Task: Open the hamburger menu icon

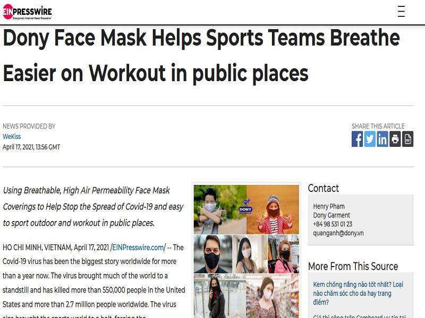Action: (401, 12)
